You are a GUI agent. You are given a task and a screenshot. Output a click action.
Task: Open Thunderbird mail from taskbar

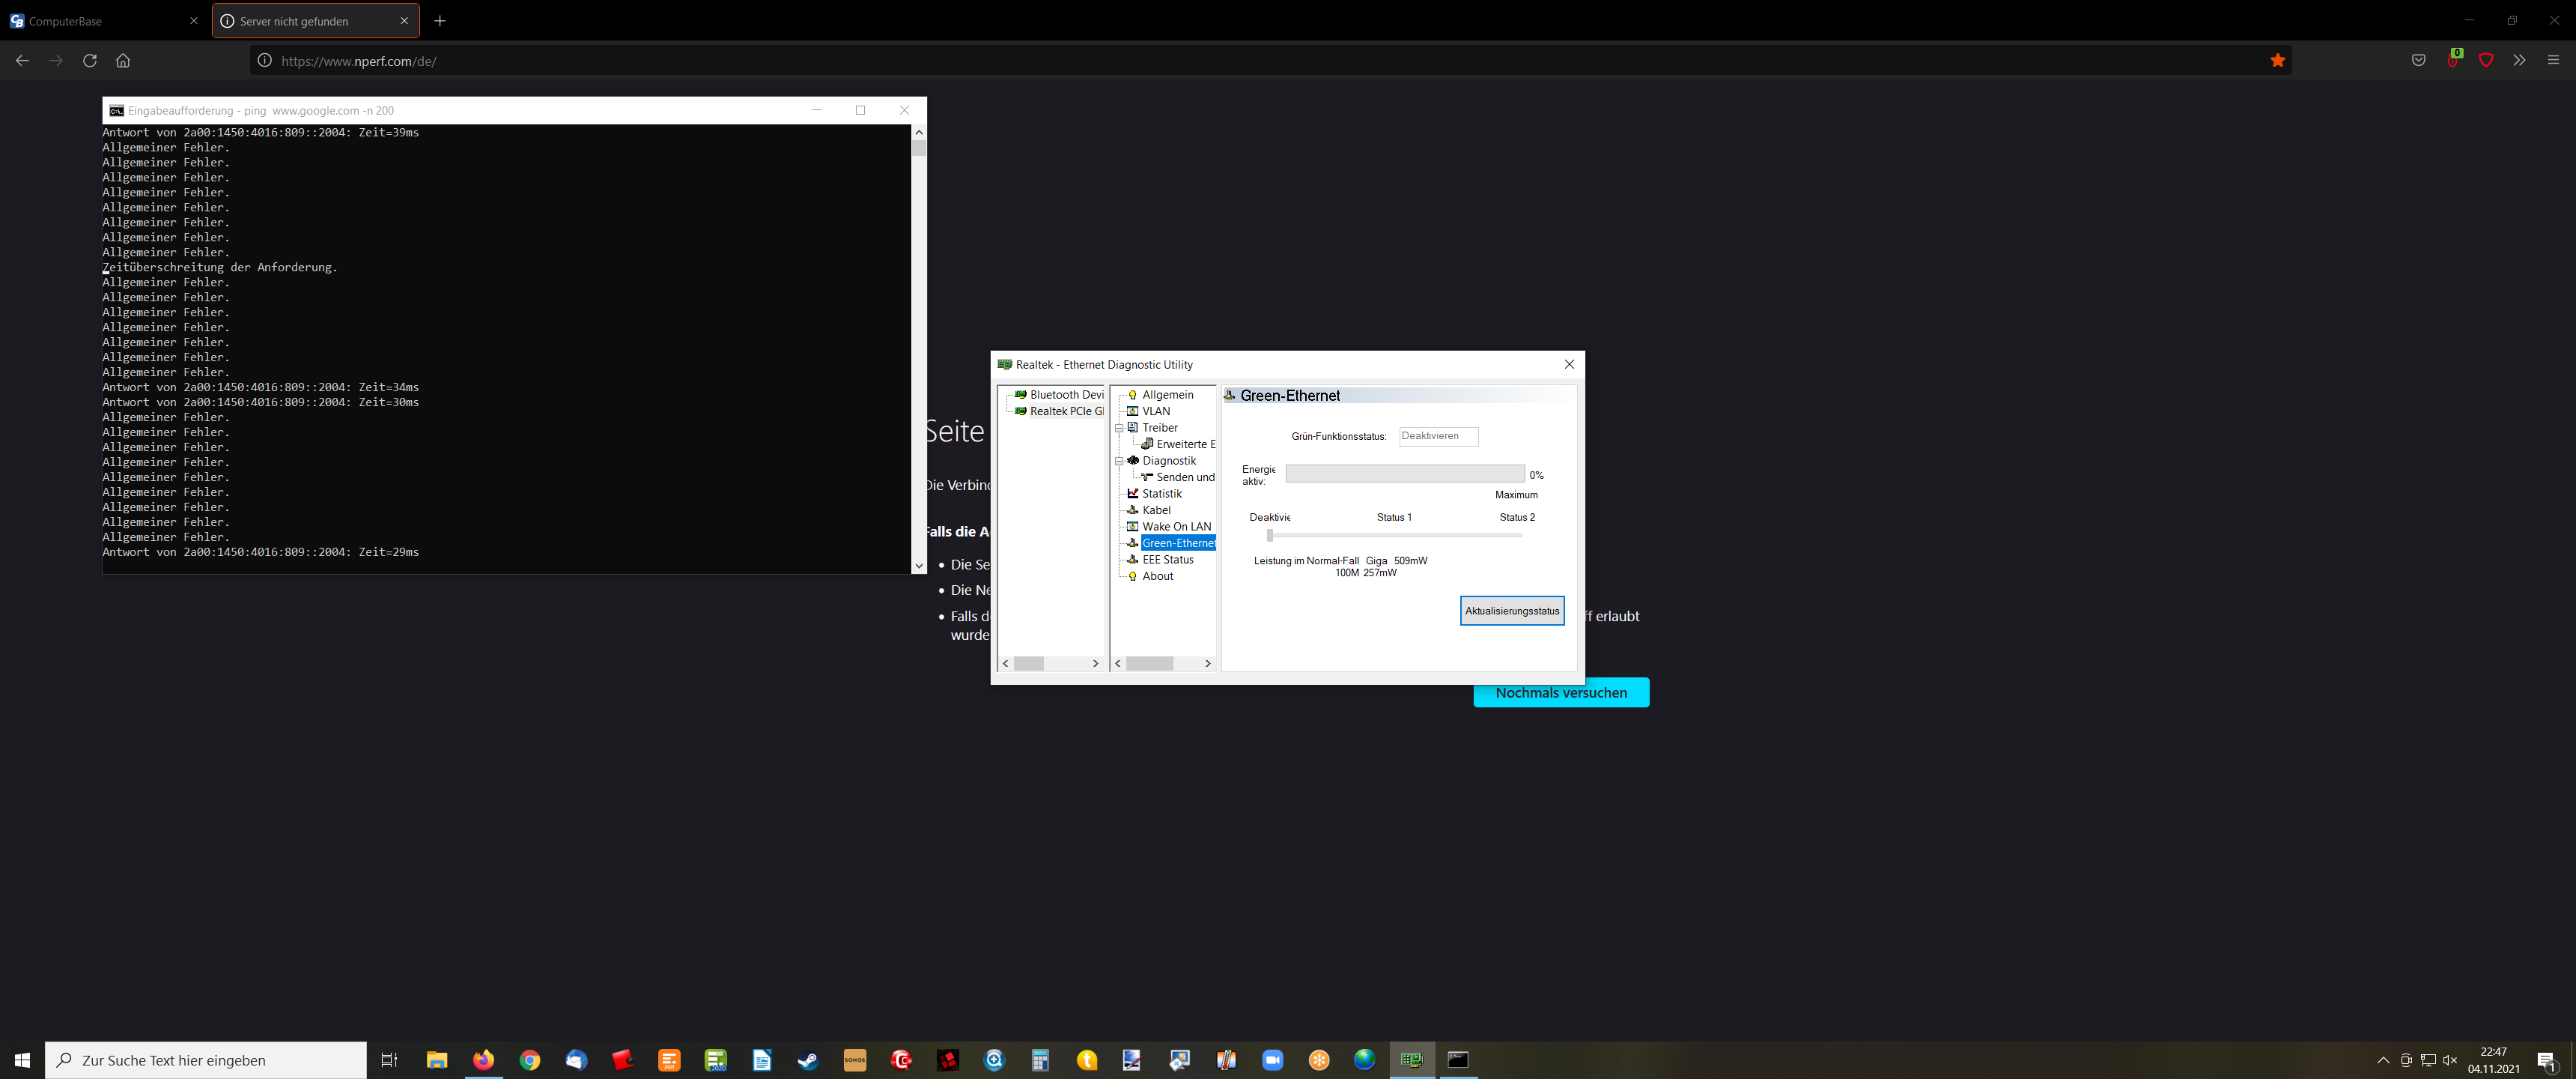tap(576, 1060)
